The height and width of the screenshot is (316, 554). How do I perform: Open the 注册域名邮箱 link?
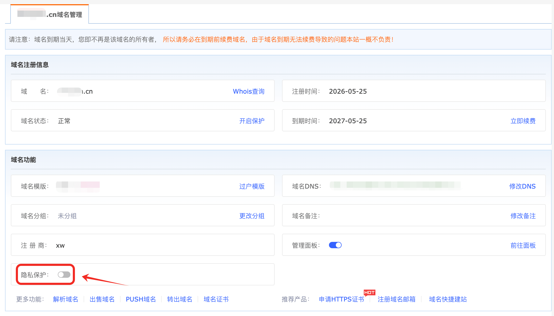click(397, 299)
